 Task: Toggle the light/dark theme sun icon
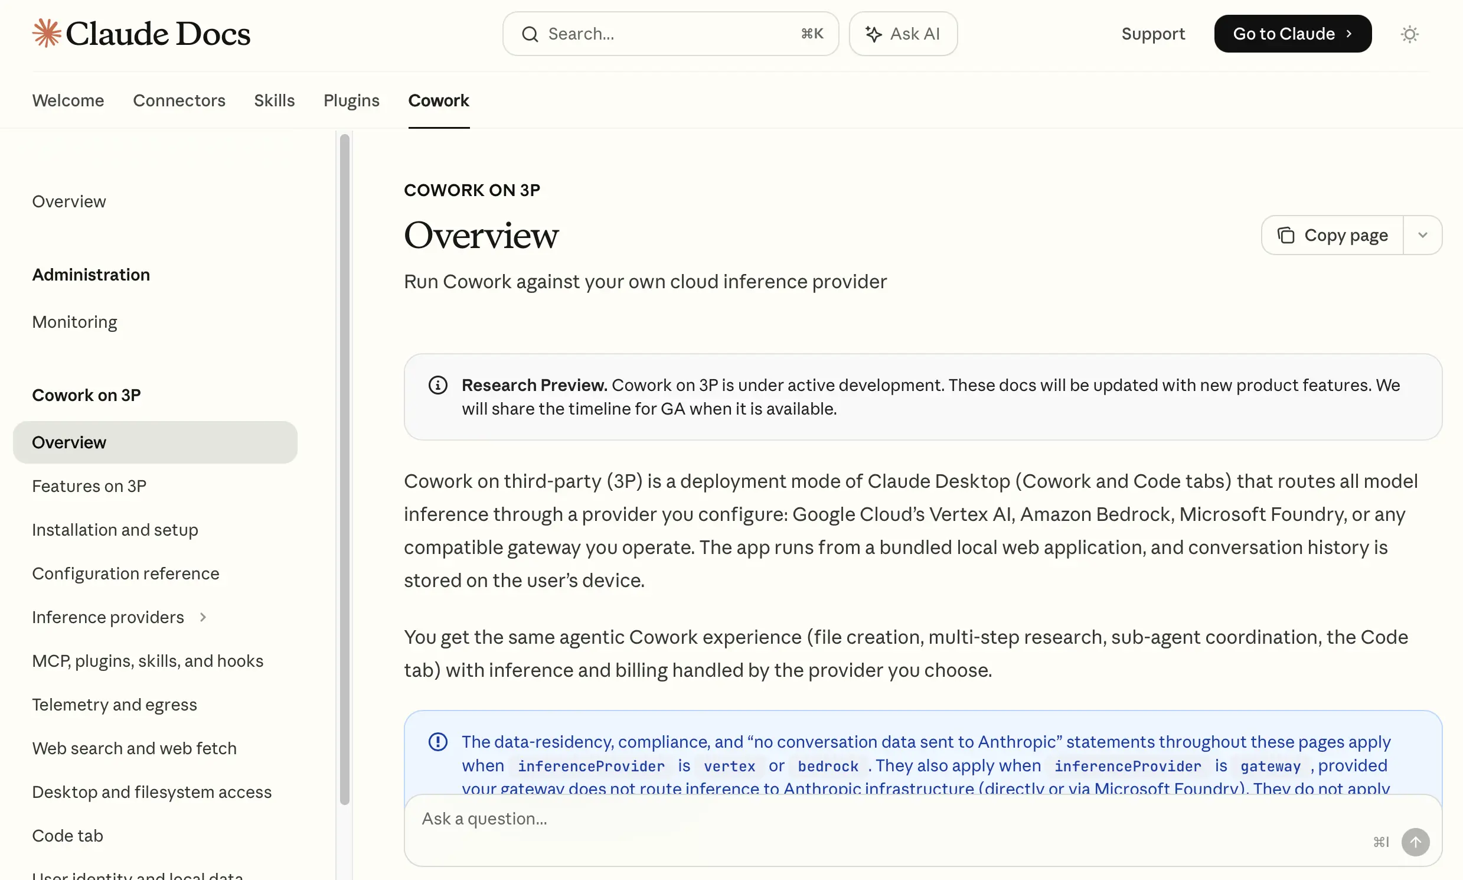coord(1409,34)
